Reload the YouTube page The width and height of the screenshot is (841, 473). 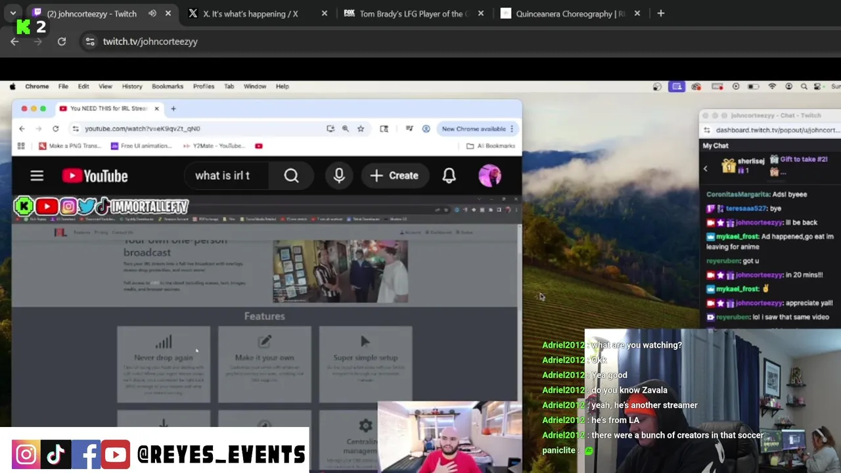(55, 129)
